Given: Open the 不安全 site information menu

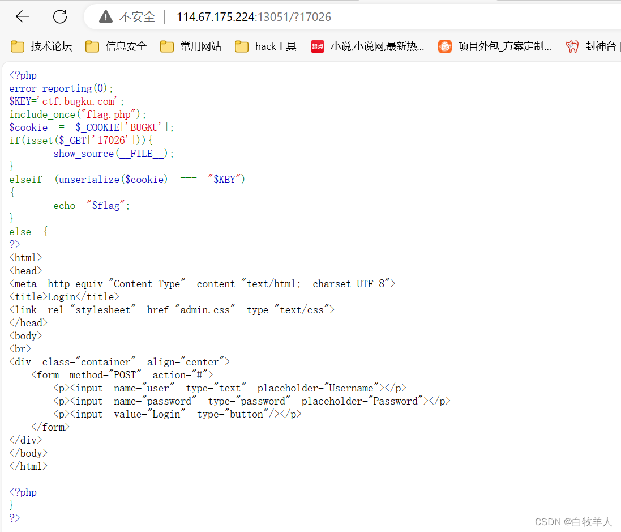Looking at the screenshot, I should (126, 16).
